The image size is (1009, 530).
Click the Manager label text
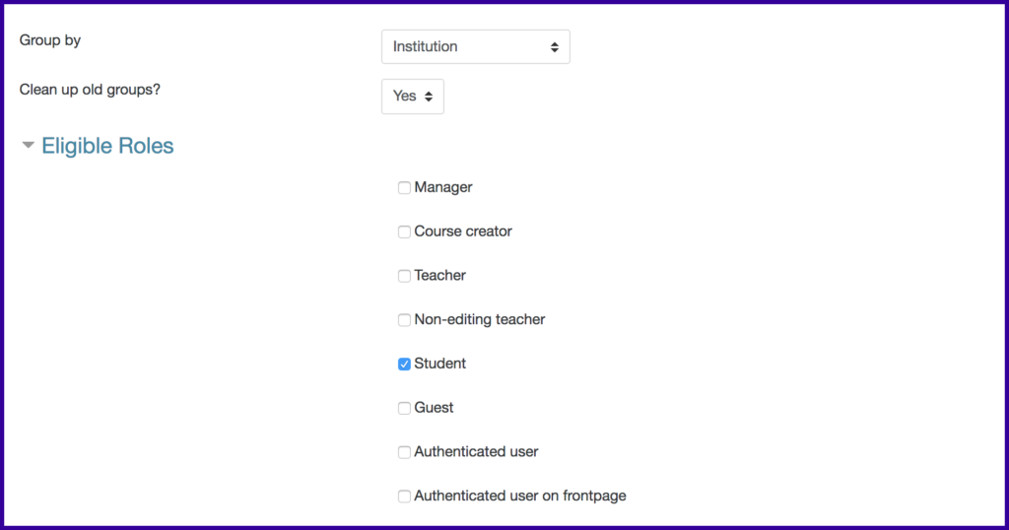[x=443, y=187]
